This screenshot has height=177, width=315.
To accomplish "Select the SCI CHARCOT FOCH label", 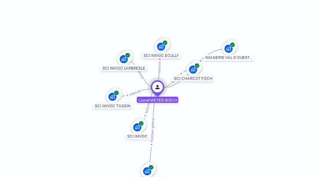I will pos(193,79).
